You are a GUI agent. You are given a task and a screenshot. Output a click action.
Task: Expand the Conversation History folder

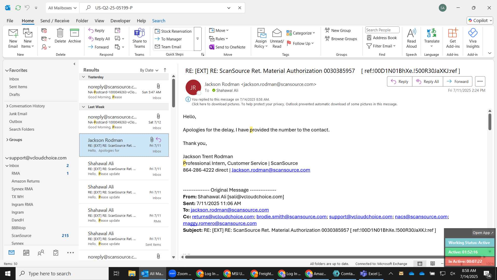[x=7, y=106]
